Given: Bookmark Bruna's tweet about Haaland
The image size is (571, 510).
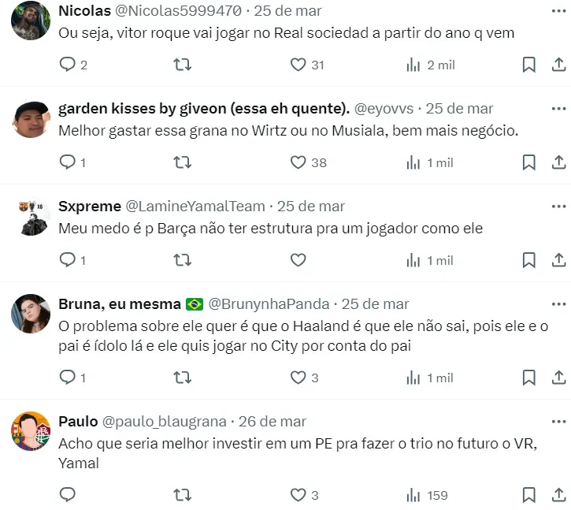Looking at the screenshot, I should [x=529, y=378].
